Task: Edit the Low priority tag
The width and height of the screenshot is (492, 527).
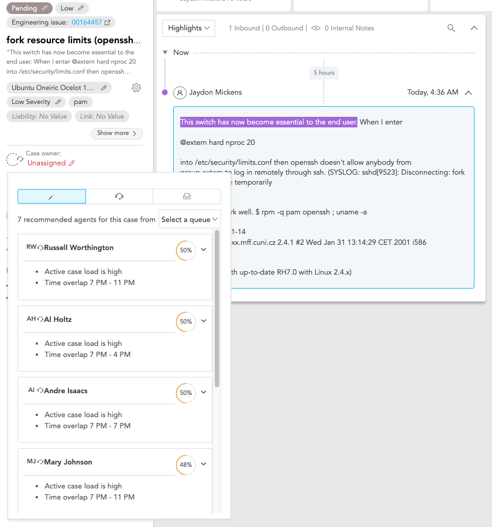Action: pyautogui.click(x=81, y=8)
